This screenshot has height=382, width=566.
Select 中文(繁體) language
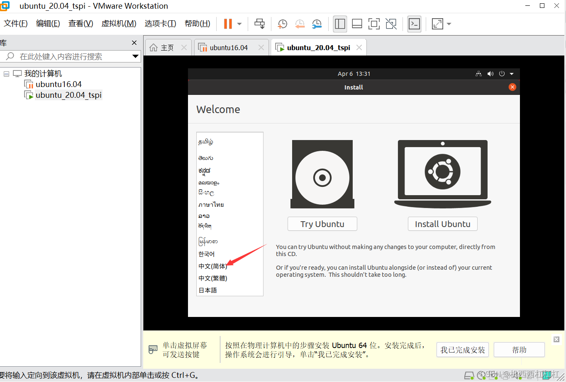tap(213, 278)
